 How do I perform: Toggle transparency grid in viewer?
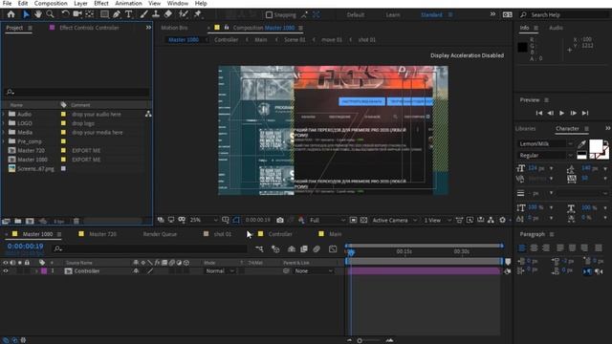tap(363, 220)
